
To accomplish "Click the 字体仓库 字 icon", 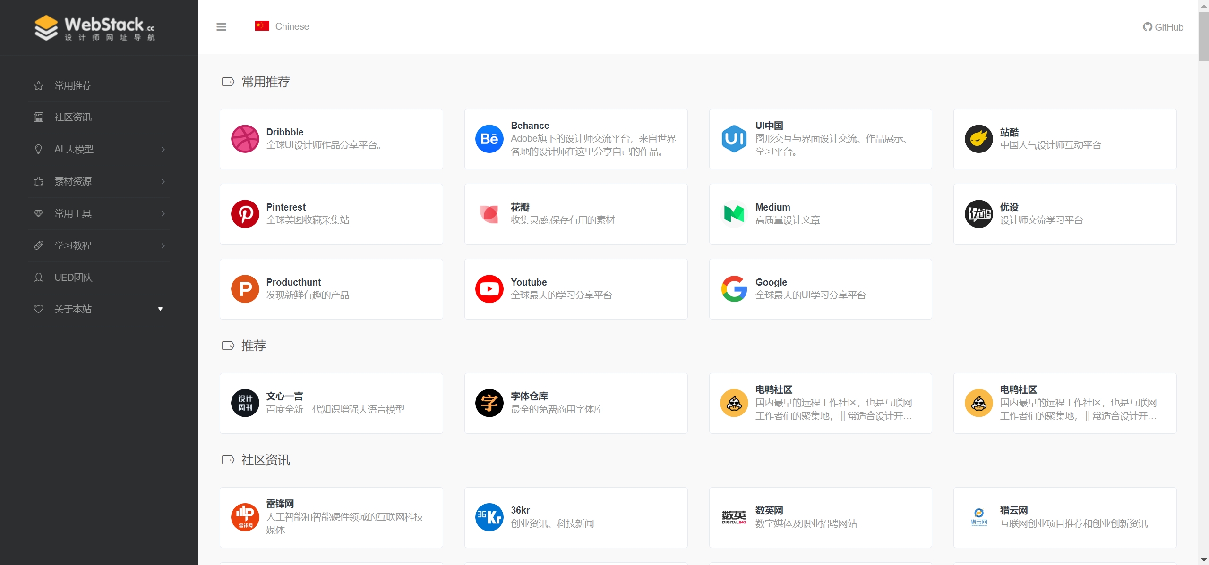I will [489, 403].
